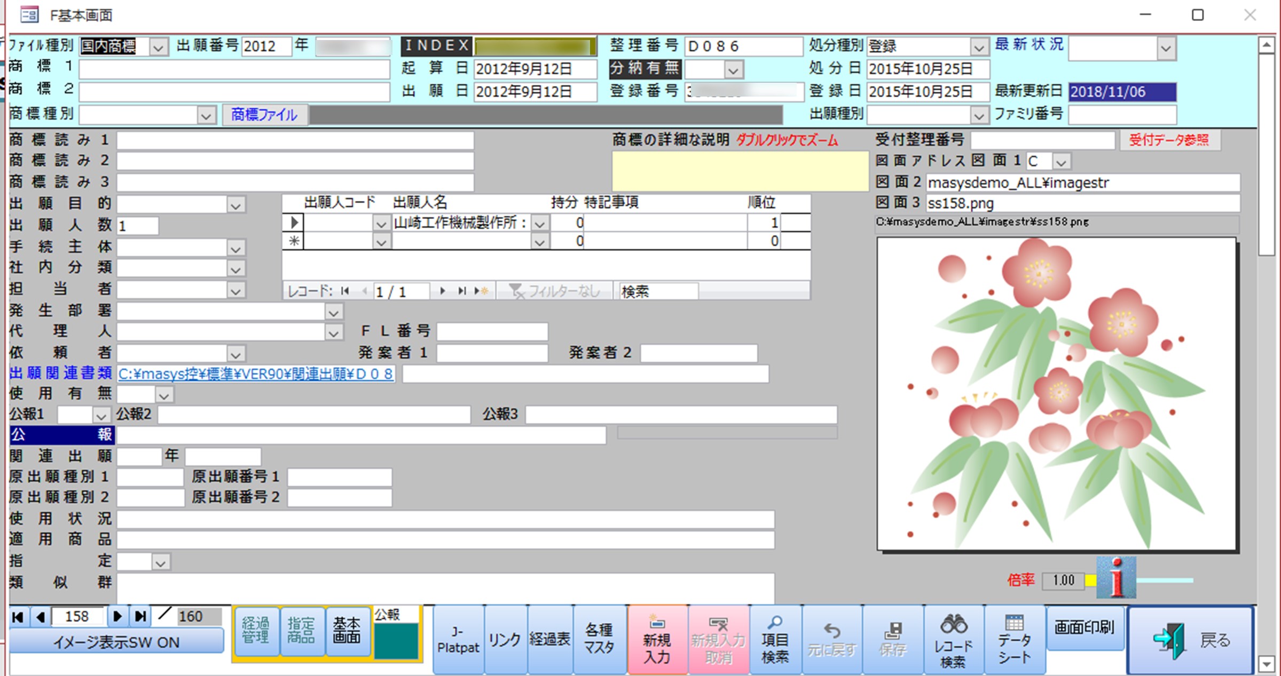Select the 山崎工作機械製作所 row selector
1281x676 pixels.
tap(294, 222)
